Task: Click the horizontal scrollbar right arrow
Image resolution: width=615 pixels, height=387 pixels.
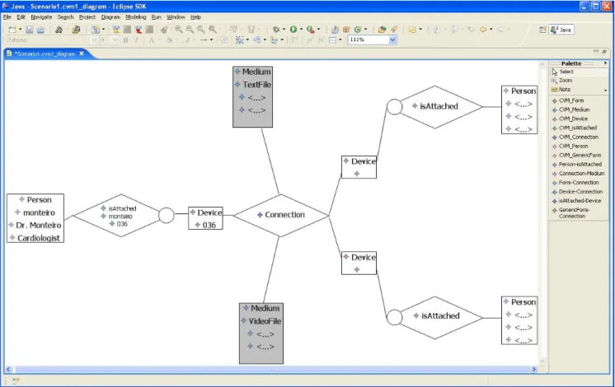Action: [534, 369]
